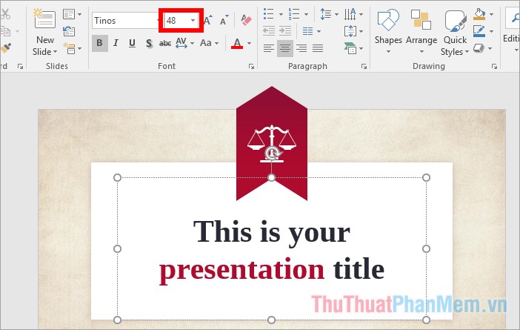
Task: Open the Arrange menu
Action: coord(421,30)
